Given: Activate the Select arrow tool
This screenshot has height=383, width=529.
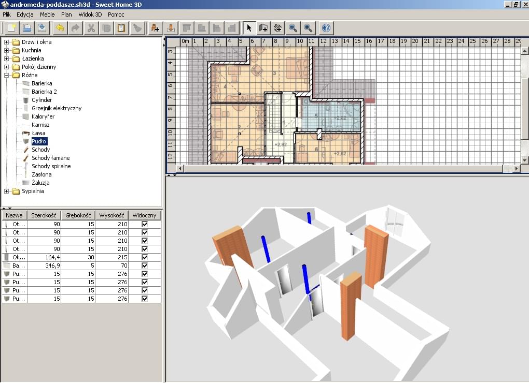Looking at the screenshot, I should (249, 28).
